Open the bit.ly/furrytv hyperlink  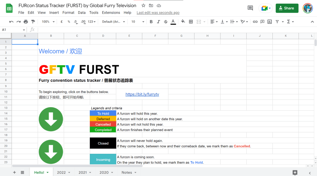click(142, 94)
